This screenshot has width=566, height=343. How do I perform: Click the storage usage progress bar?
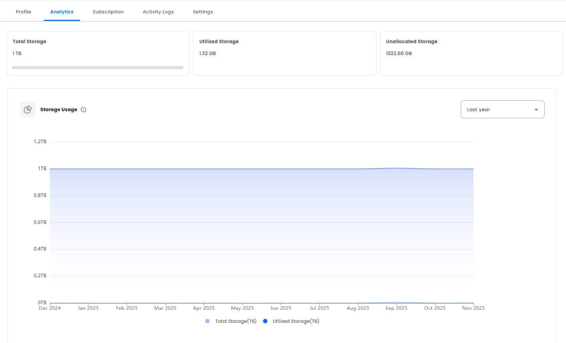[98, 67]
